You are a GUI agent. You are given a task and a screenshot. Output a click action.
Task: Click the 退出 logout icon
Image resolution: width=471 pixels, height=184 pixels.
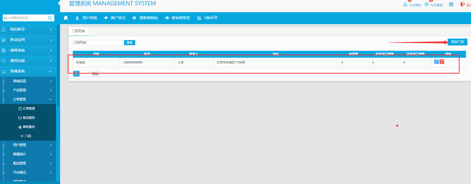click(463, 4)
